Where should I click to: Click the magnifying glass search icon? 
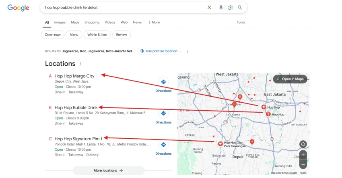(x=240, y=7)
